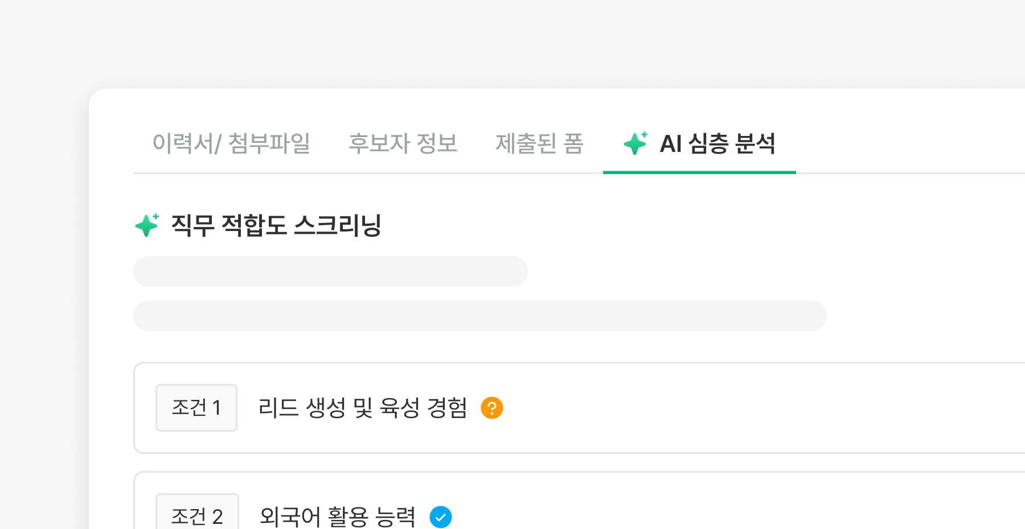Screen dimensions: 1025x529
Task: Click the orange question mark icon
Action: point(491,408)
